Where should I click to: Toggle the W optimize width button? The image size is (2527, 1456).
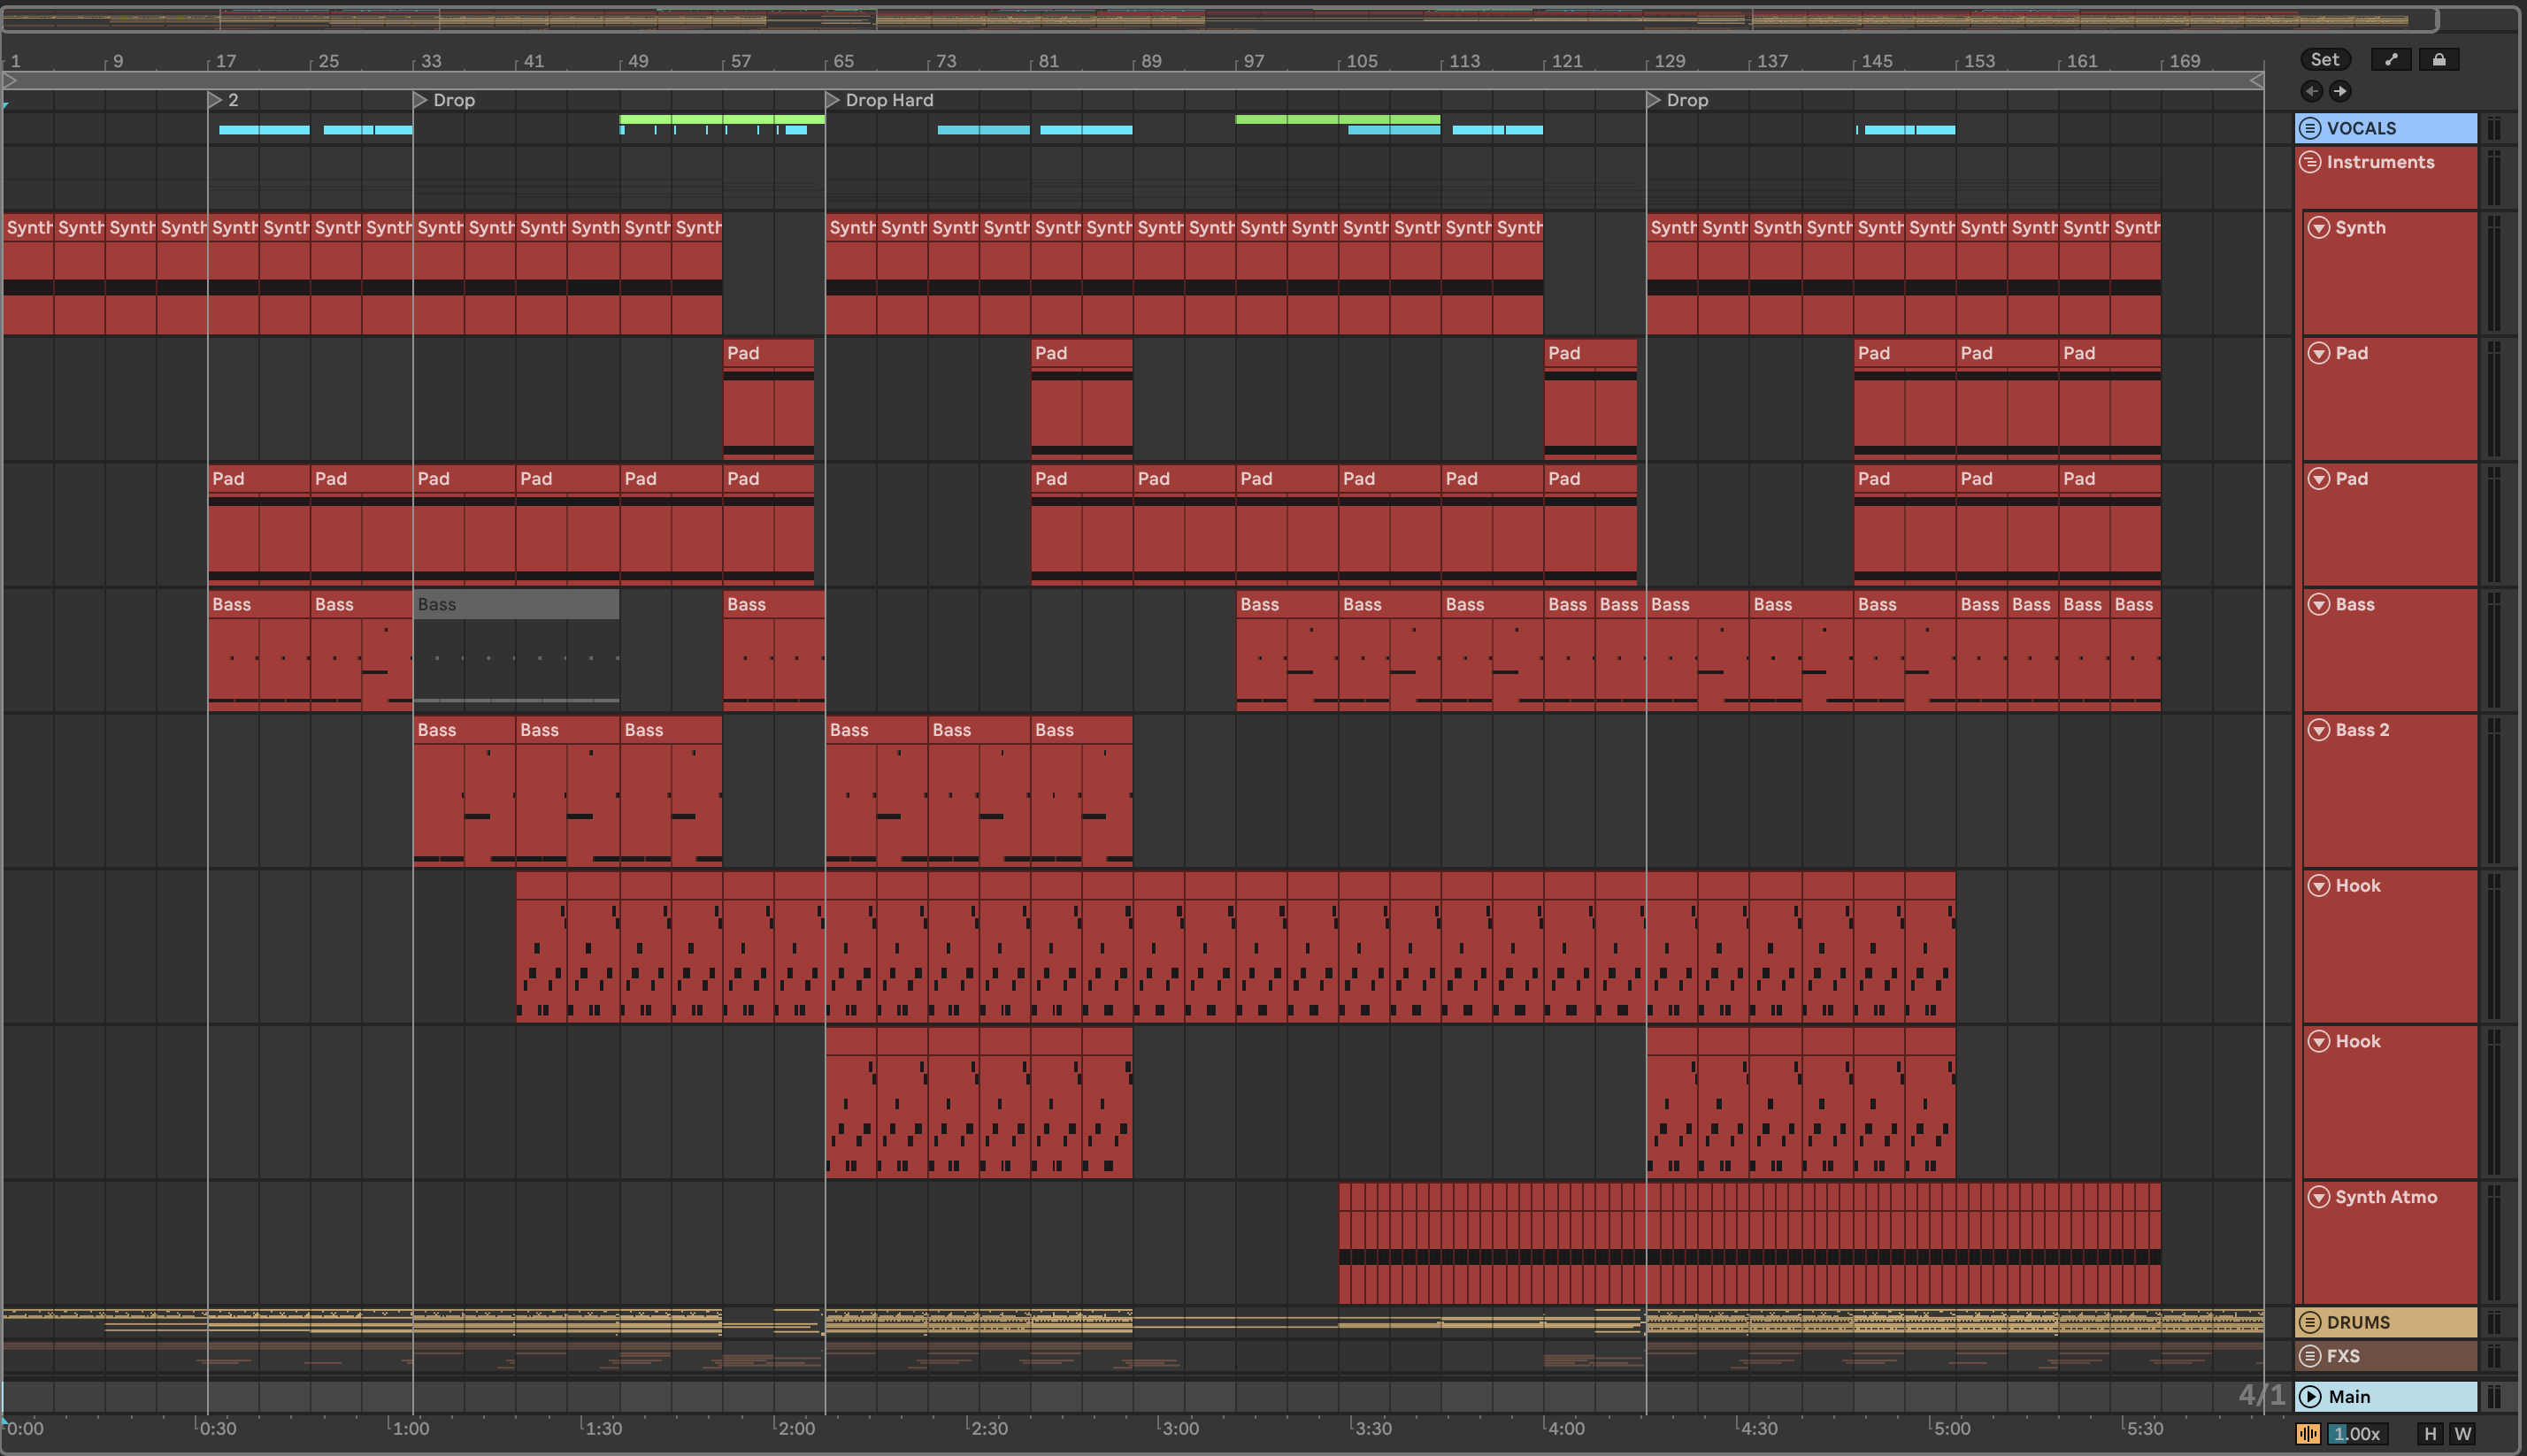pos(2462,1434)
